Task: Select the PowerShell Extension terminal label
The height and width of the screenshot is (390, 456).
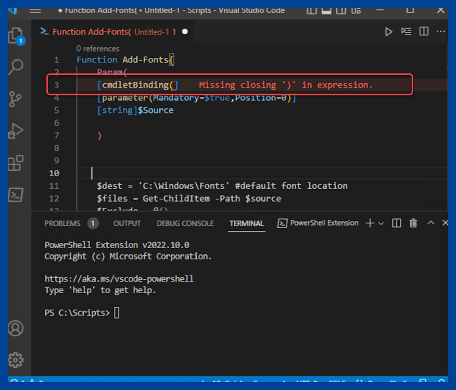Action: point(318,223)
